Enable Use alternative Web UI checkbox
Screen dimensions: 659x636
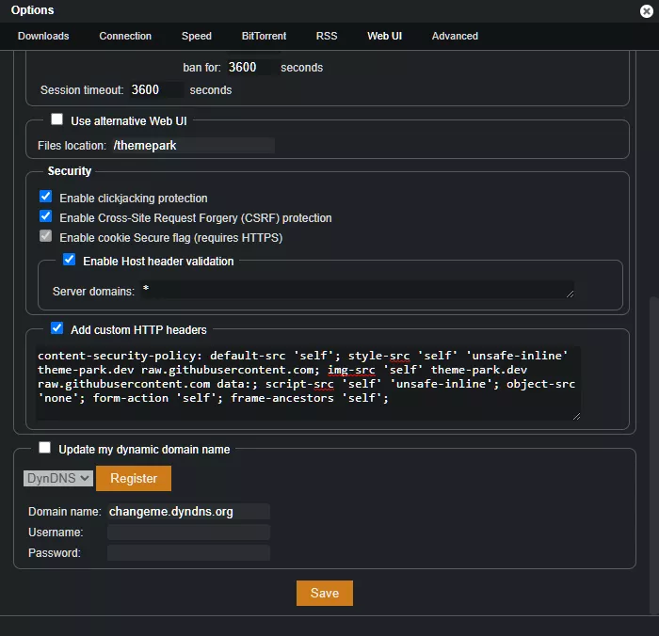(x=57, y=120)
